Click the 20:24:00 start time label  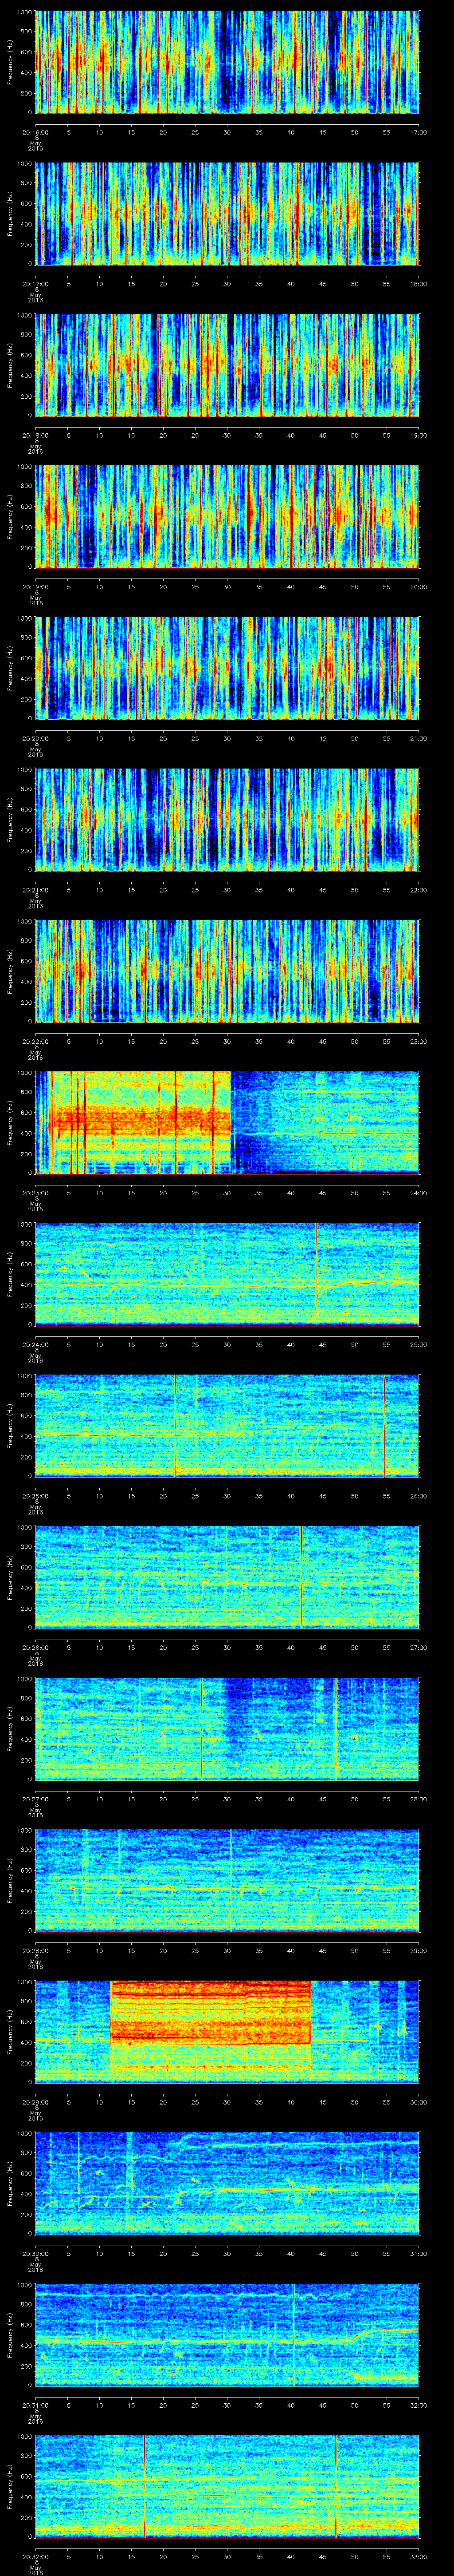point(36,1344)
